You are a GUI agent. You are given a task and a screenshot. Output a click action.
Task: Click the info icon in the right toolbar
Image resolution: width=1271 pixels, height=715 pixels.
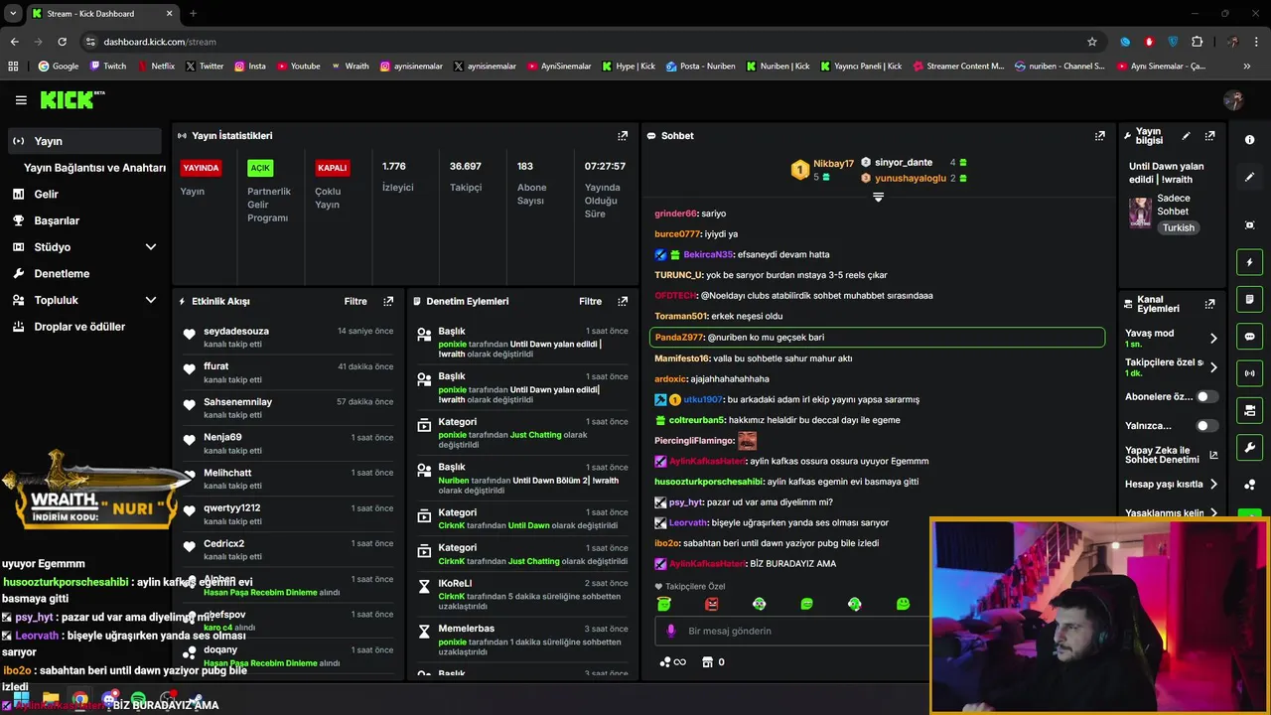[x=1249, y=140]
